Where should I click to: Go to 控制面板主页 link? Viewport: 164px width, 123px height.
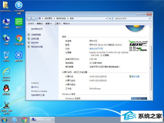tap(37, 29)
